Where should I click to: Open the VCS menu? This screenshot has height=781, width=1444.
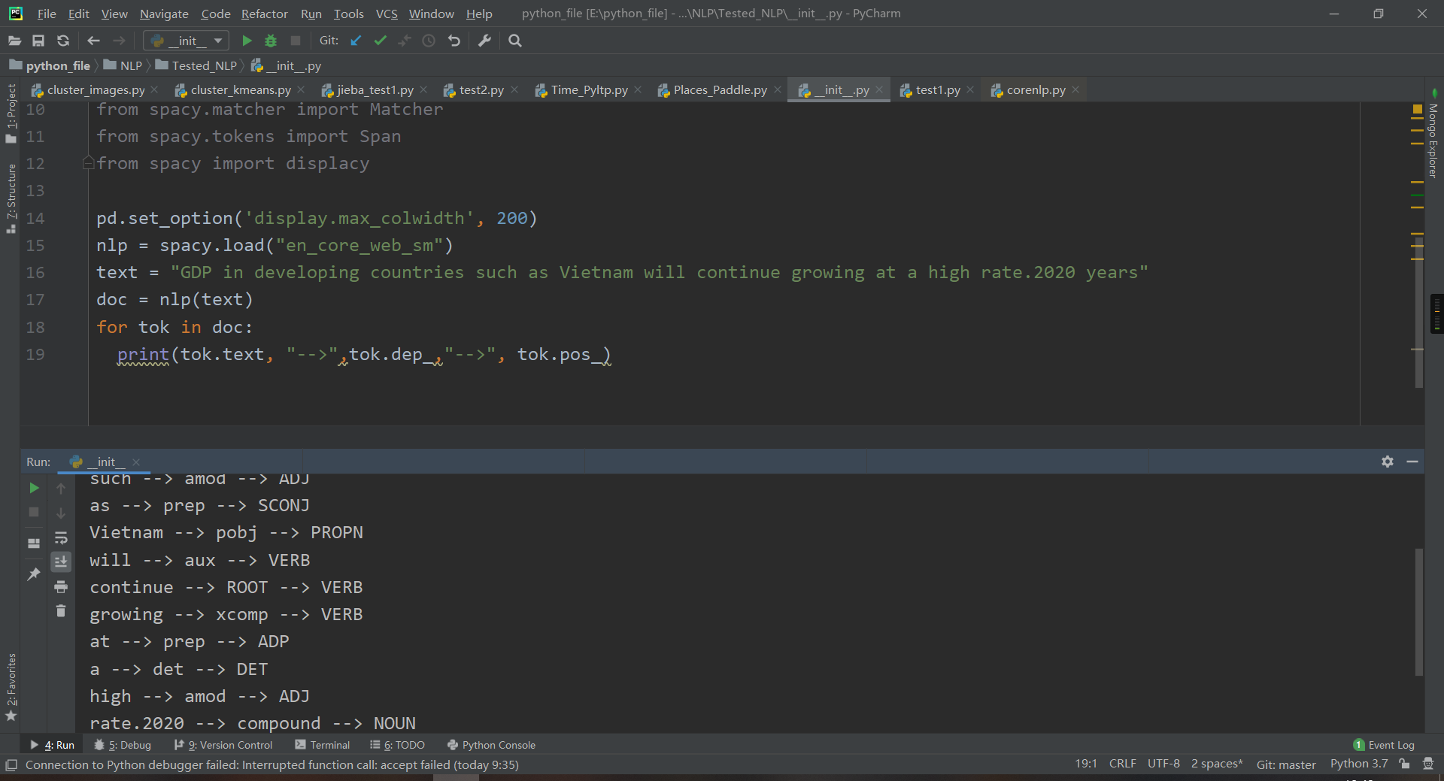click(387, 14)
